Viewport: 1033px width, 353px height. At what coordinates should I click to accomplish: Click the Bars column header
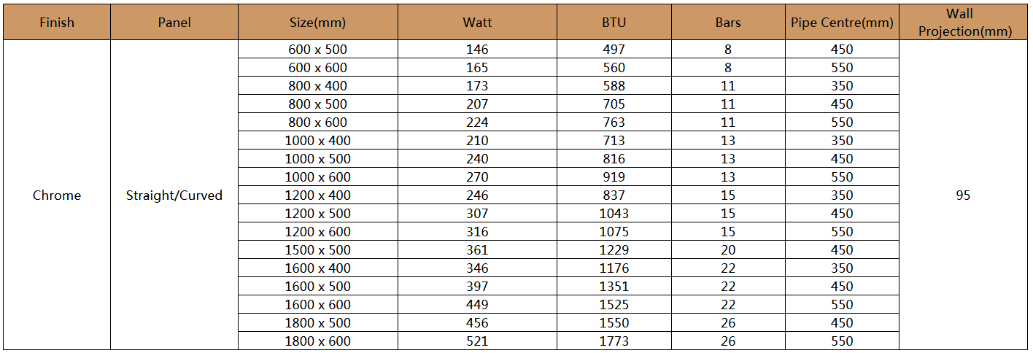(x=728, y=22)
